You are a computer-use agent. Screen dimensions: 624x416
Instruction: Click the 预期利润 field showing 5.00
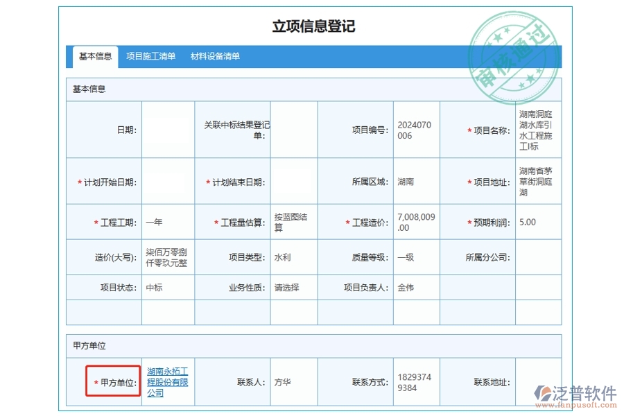[537, 223]
